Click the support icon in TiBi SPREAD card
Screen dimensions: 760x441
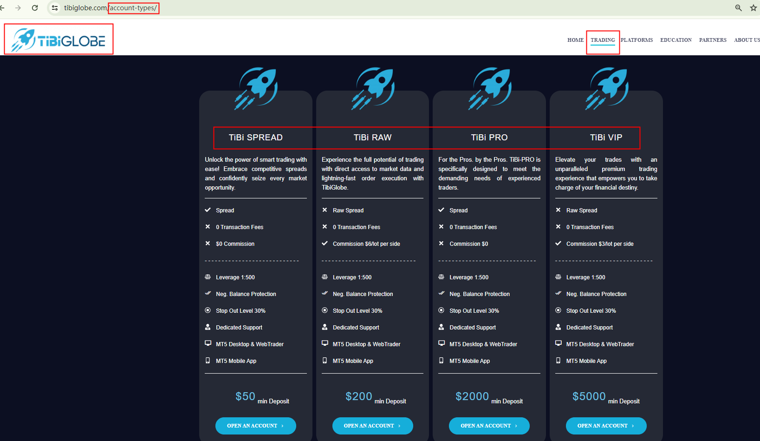208,327
